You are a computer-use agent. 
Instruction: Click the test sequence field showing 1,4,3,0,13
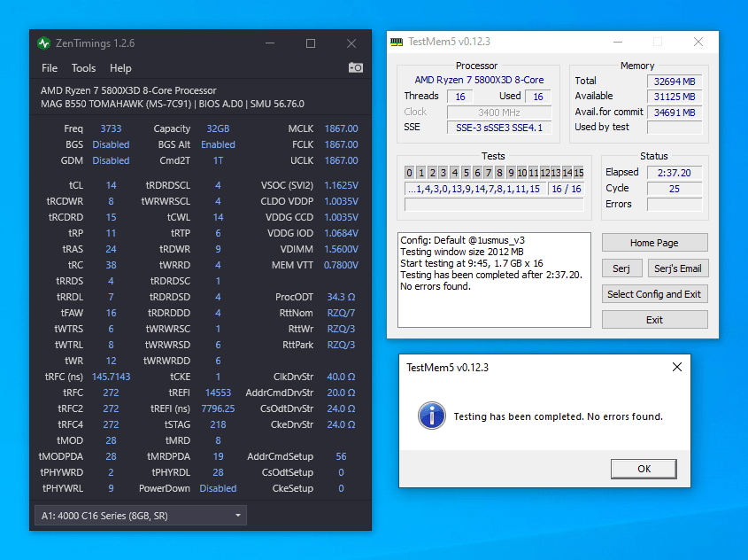(x=474, y=189)
